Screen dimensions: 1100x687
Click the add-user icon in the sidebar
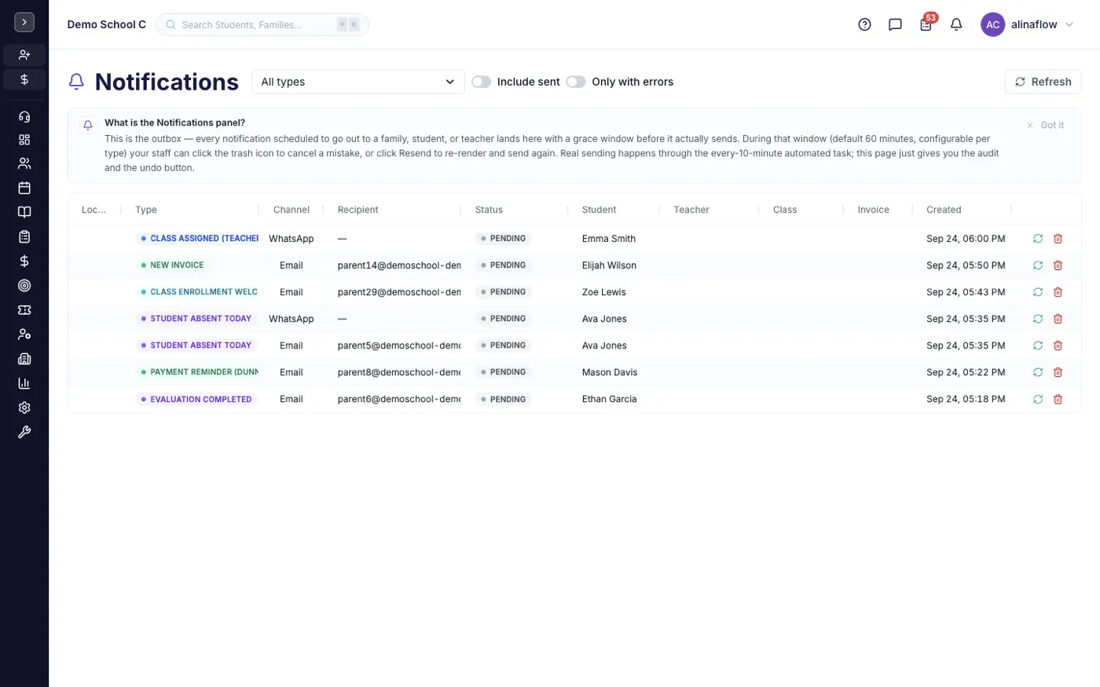(x=24, y=55)
